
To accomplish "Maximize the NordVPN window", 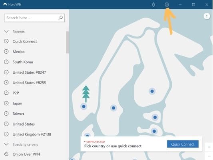I will [193, 5].
